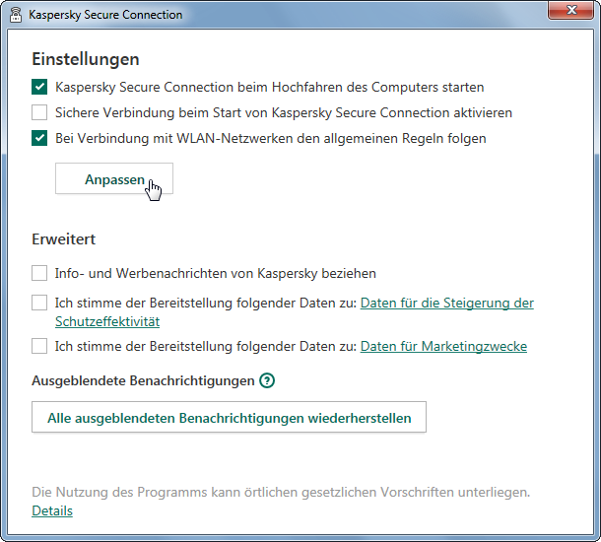Click the Erweitert heading
Image resolution: width=601 pixels, height=542 pixels.
64,239
